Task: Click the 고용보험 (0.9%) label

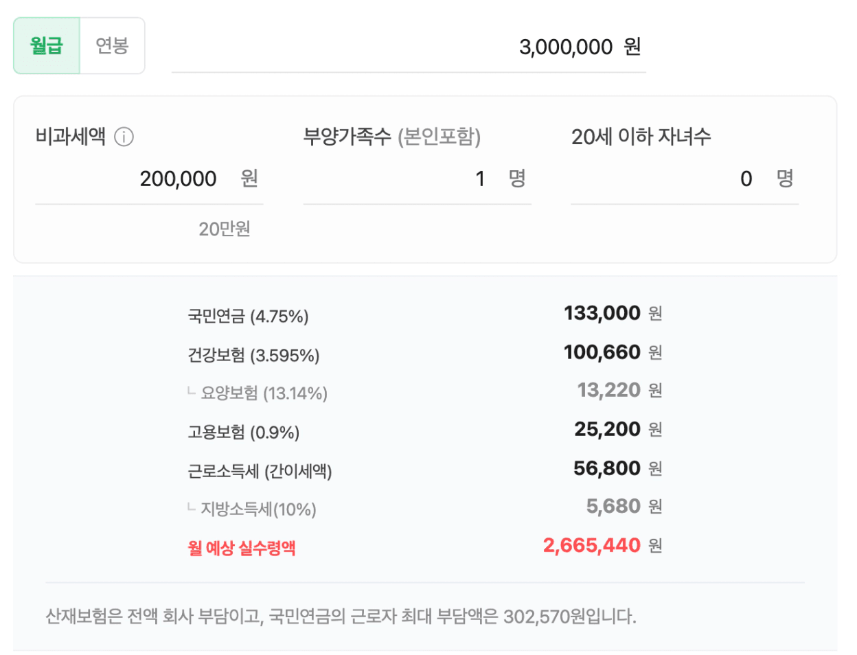Action: [244, 432]
